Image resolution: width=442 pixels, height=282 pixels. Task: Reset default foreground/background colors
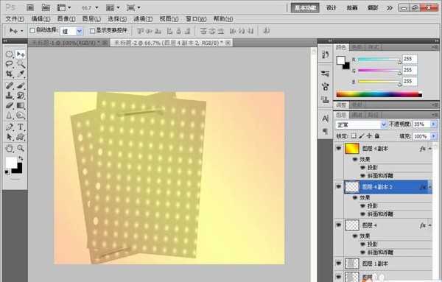(7, 172)
